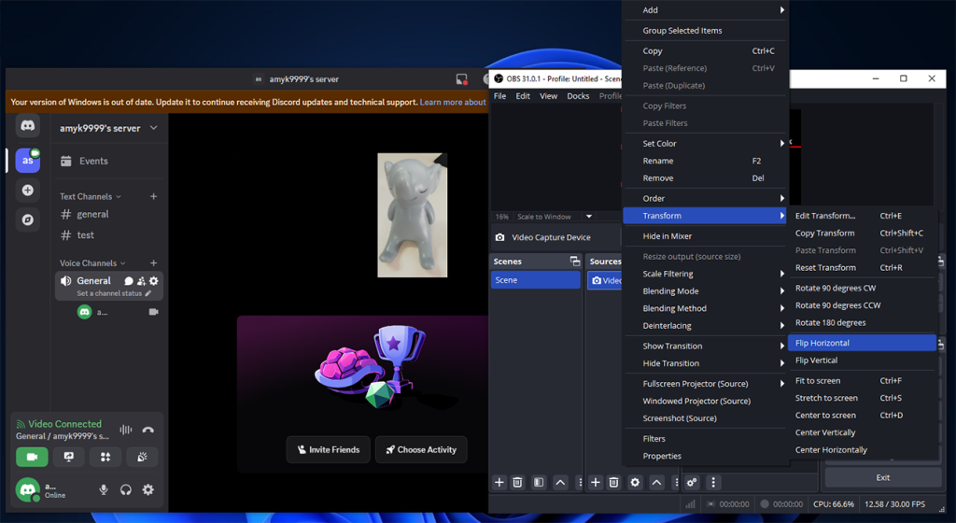Add scene plus button in OBS
The width and height of the screenshot is (956, 523).
[499, 482]
